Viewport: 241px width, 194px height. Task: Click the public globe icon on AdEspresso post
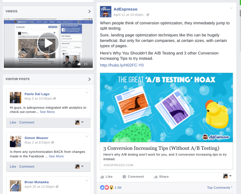tap(148, 15)
